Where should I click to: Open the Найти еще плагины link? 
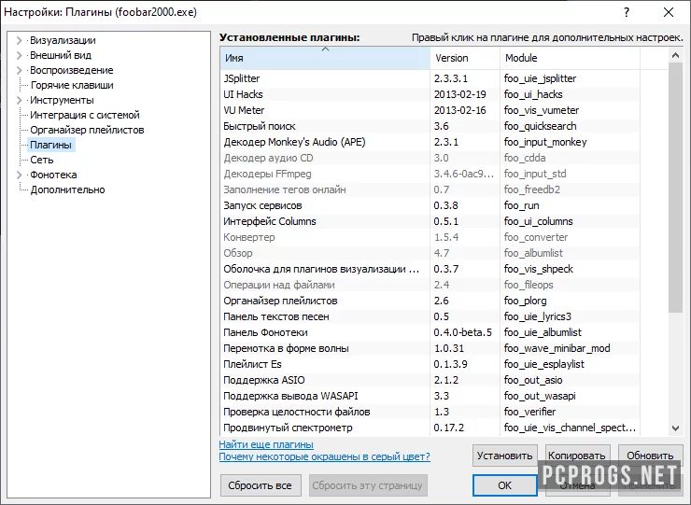pyautogui.click(x=266, y=444)
